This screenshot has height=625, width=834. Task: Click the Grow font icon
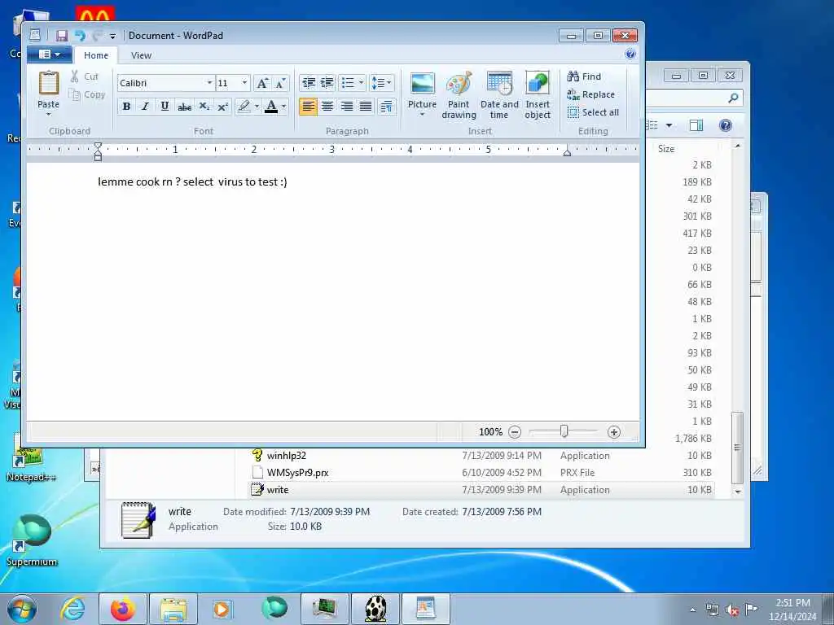point(262,84)
